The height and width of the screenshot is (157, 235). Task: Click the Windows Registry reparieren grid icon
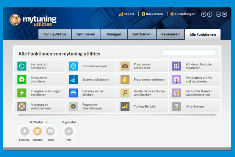click(177, 66)
